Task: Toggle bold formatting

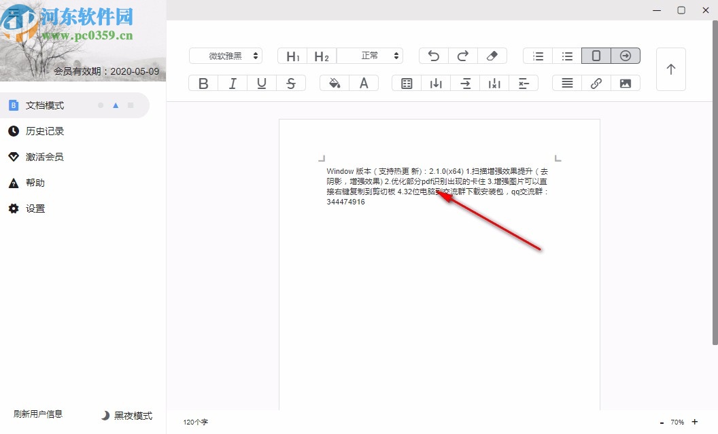Action: [203, 84]
